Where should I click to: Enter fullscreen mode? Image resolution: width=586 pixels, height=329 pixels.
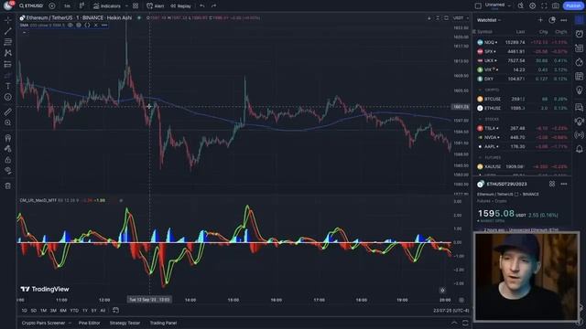[544, 6]
